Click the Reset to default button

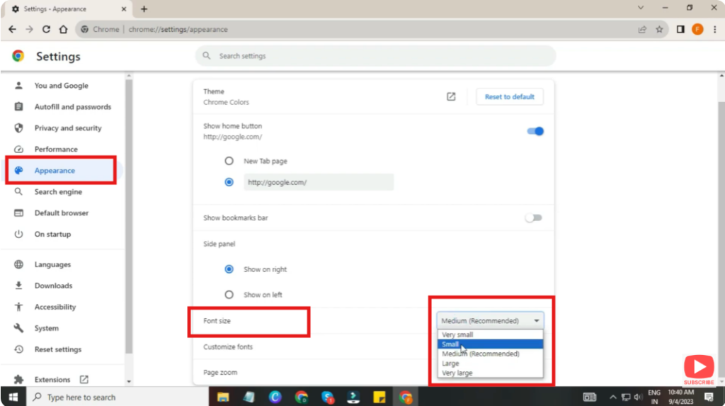(509, 97)
